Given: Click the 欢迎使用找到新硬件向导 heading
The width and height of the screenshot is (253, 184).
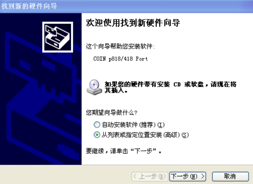Looking at the screenshot, I should [133, 23].
